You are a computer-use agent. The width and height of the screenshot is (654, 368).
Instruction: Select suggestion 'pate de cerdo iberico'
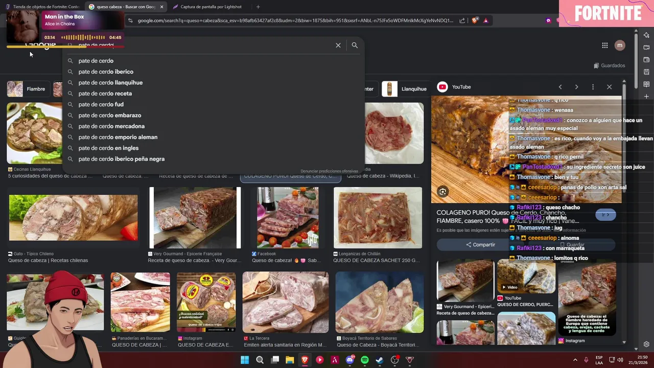point(214,72)
